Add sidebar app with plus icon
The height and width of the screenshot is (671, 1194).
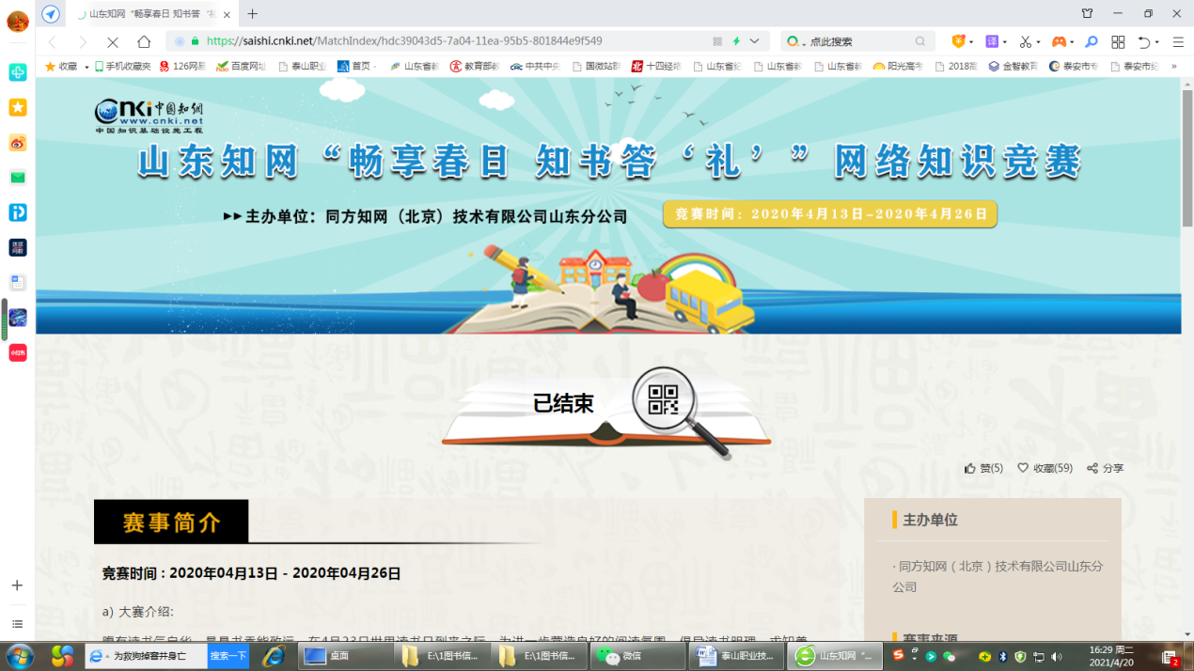[x=17, y=585]
